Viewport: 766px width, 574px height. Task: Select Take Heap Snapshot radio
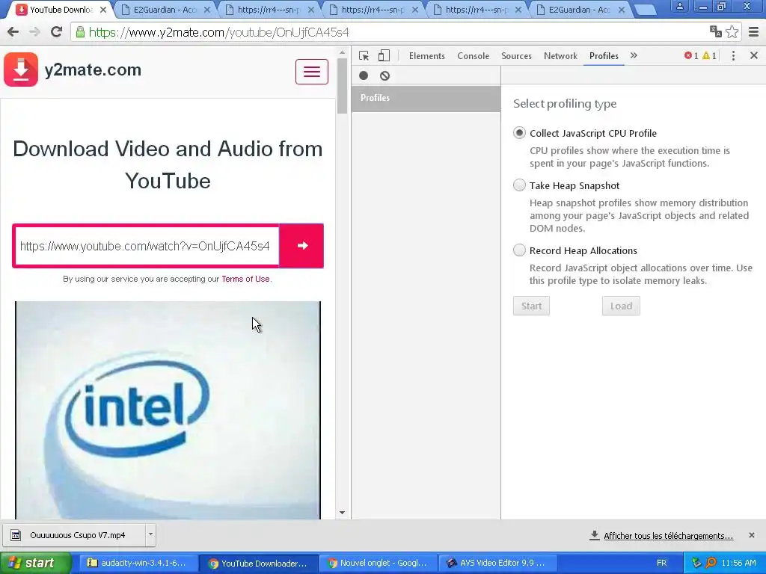(x=519, y=185)
